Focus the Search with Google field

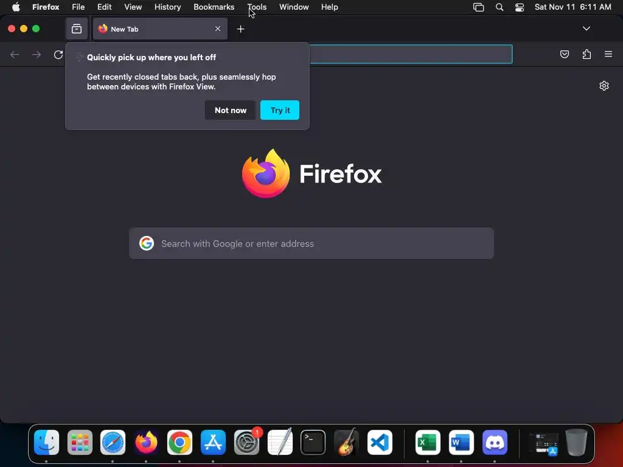click(x=311, y=243)
